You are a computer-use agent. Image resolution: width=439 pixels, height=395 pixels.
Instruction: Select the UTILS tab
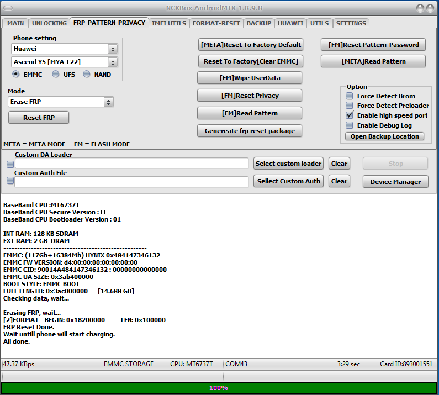(320, 23)
